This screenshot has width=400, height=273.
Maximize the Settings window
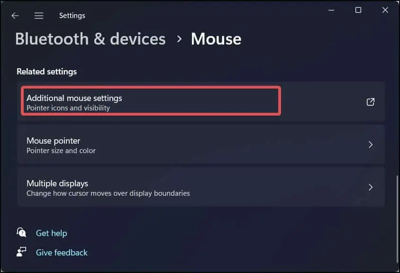pyautogui.click(x=358, y=9)
